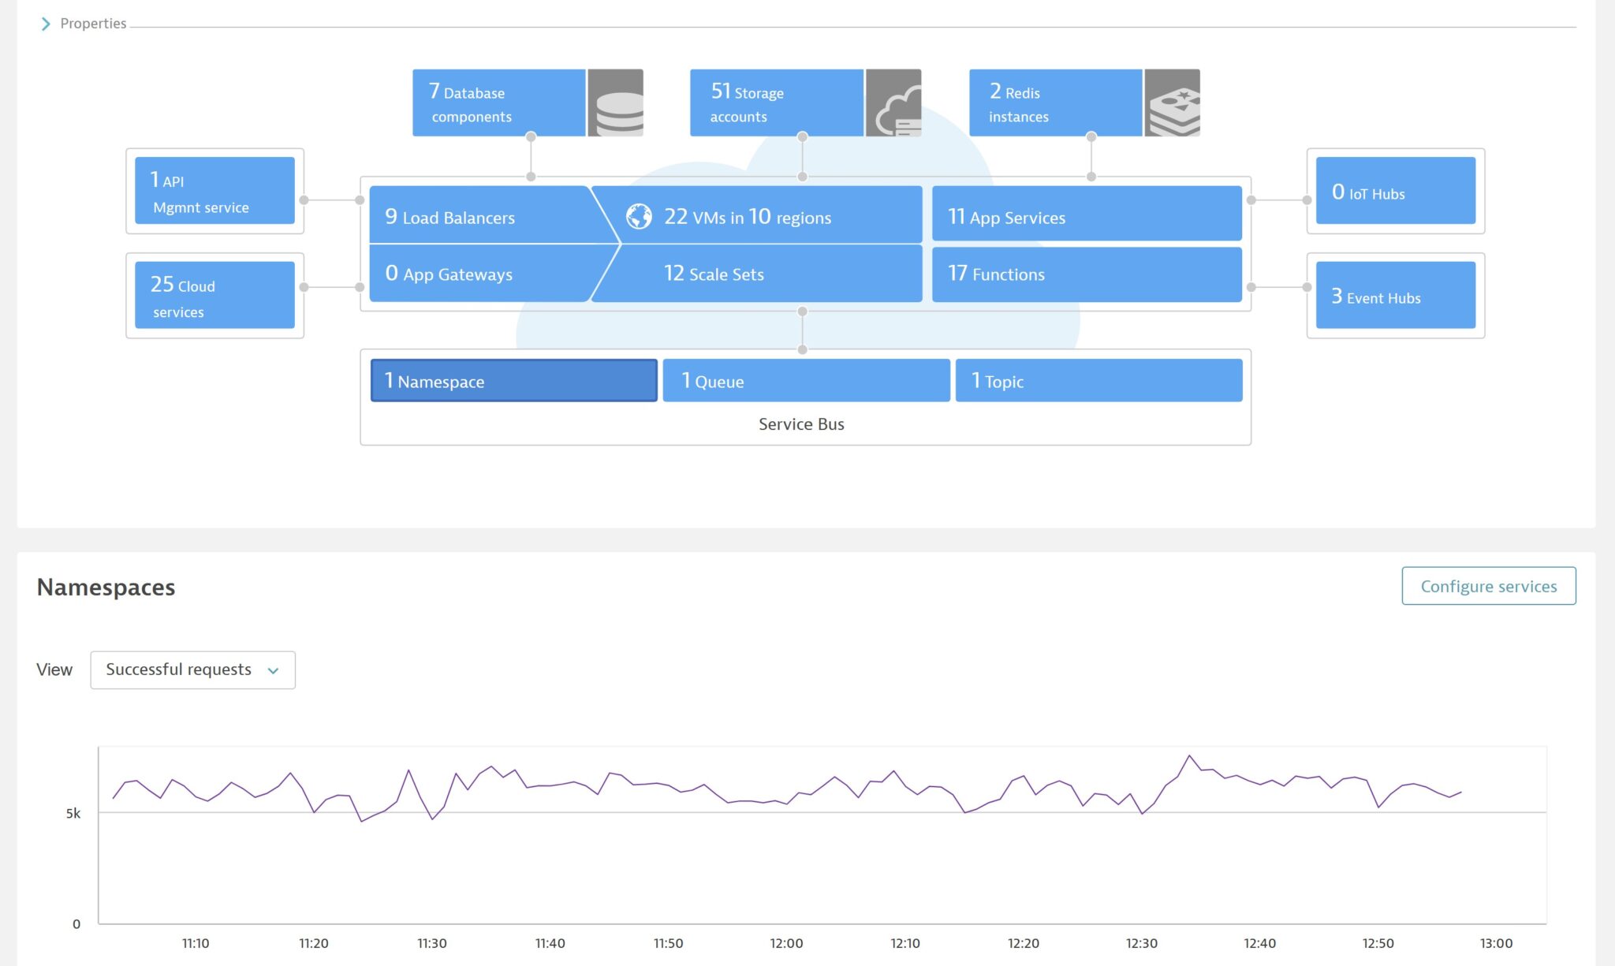The width and height of the screenshot is (1615, 966).
Task: Open the Successful requests view dropdown
Action: (x=192, y=669)
